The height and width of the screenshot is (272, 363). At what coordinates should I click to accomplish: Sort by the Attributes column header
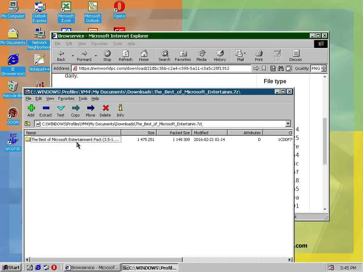[245, 133]
